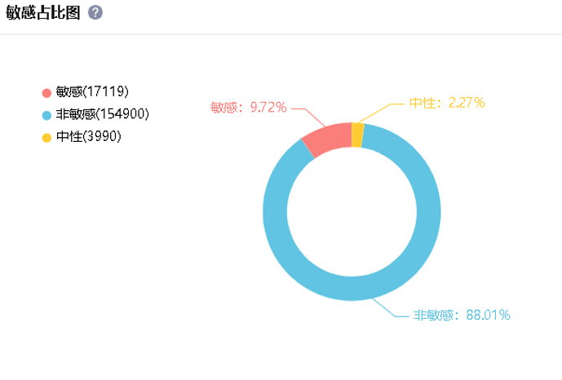The height and width of the screenshot is (380, 562).
Task: Click the 中性：2.27% data label
Action: tap(447, 103)
